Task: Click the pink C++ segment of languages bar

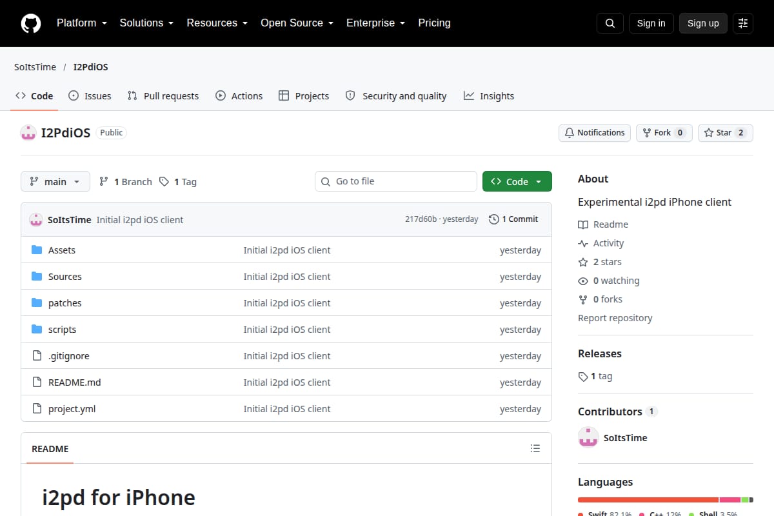Action: pyautogui.click(x=730, y=500)
